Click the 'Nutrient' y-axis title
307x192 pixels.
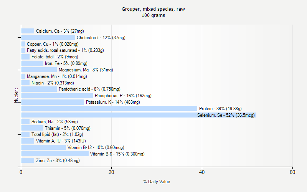pos(17,96)
